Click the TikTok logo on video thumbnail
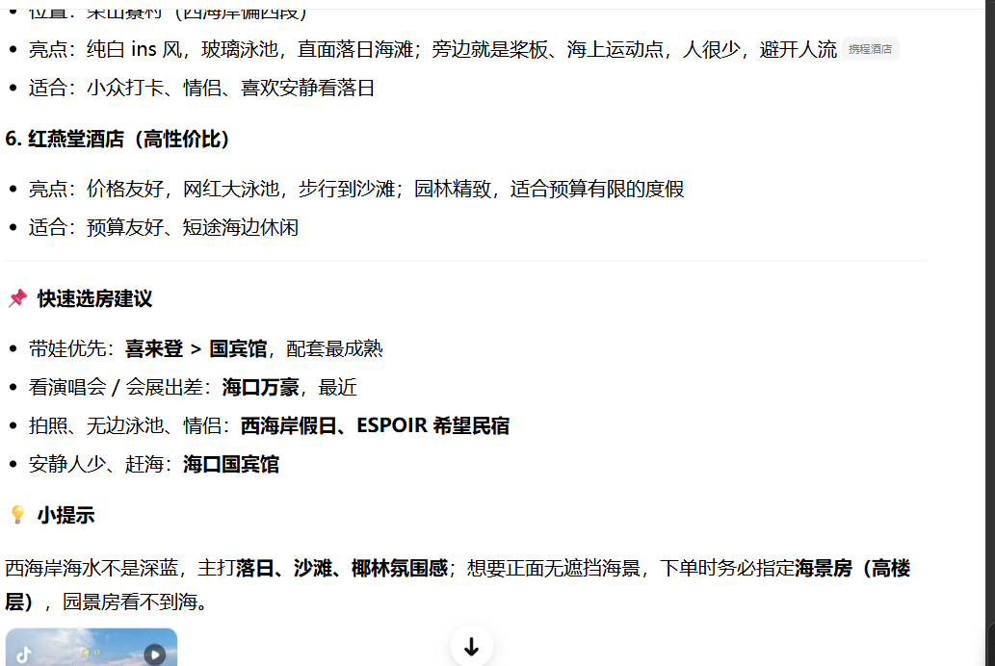995x666 pixels. (x=24, y=653)
